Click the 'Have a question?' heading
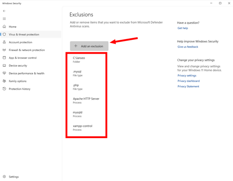This screenshot has width=233, height=181. coord(188,23)
